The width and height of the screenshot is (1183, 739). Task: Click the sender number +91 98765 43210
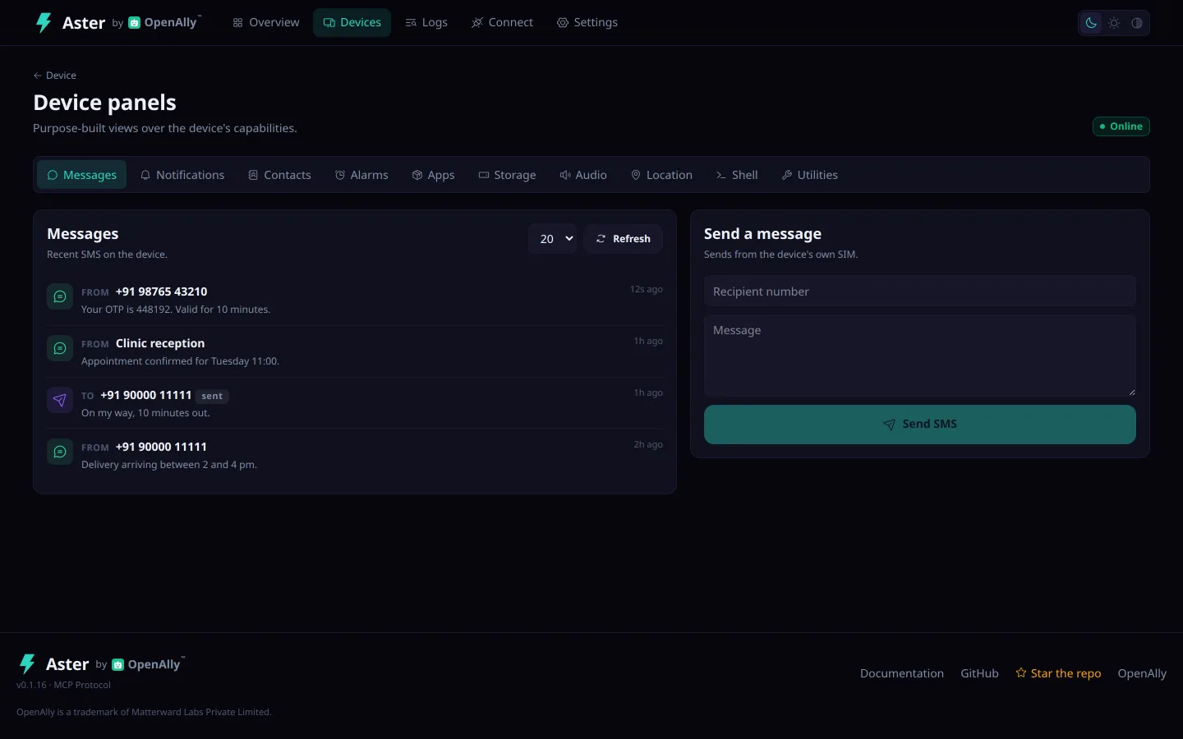(x=161, y=291)
